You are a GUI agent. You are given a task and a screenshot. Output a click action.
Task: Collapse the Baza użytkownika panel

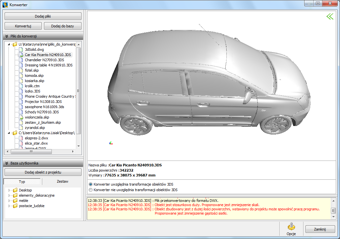[7, 163]
